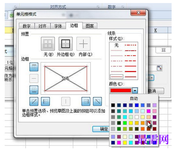Choose the selected thin solid line style
The image size is (175, 150).
(x=116, y=77)
